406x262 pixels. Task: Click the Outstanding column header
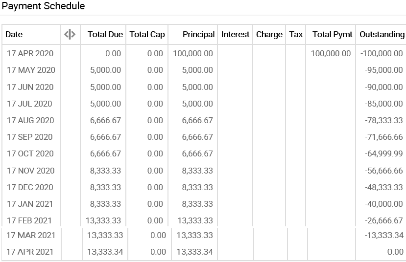click(x=382, y=34)
